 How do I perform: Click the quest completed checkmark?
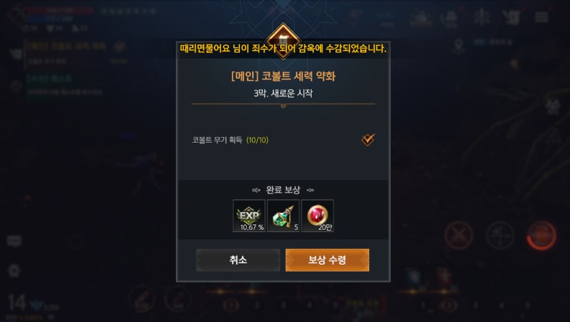[x=368, y=140]
